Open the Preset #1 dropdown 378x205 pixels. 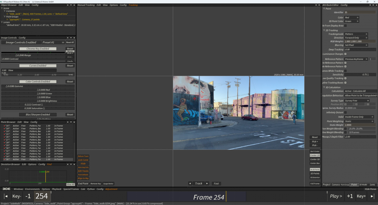pos(53,42)
